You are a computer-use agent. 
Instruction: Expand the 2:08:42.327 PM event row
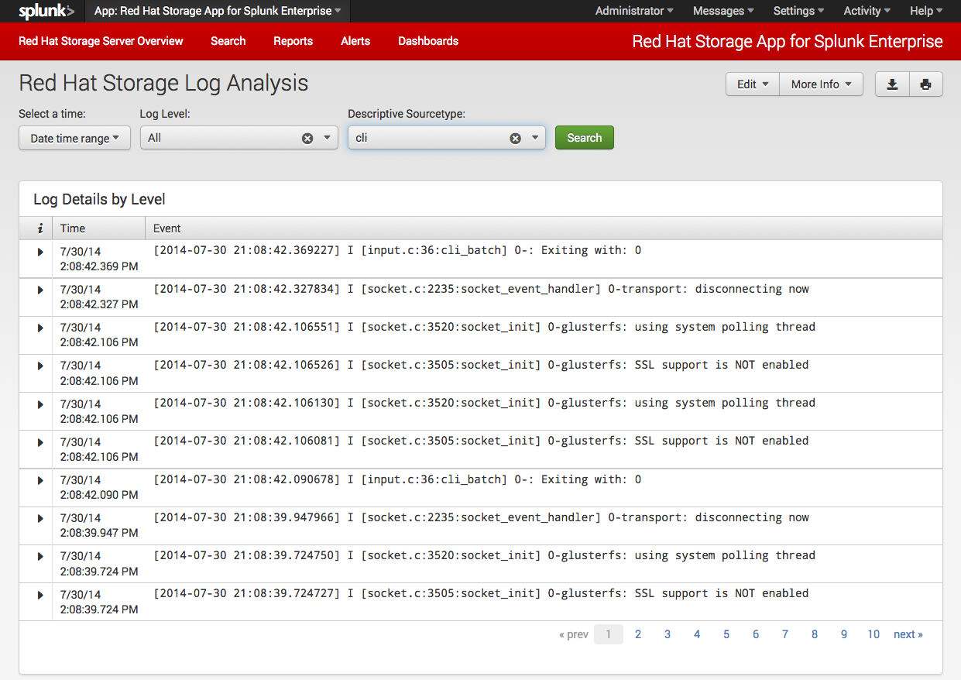(40, 290)
